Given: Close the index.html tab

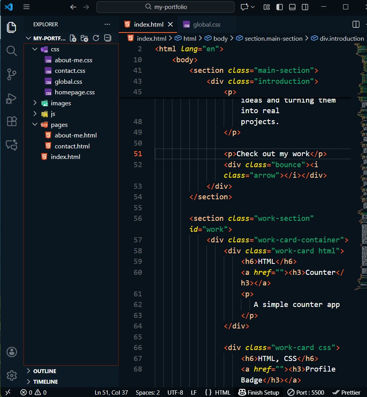Looking at the screenshot, I should [170, 24].
